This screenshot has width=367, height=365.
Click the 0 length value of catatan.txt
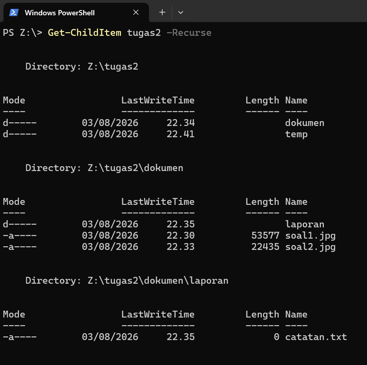click(x=276, y=337)
